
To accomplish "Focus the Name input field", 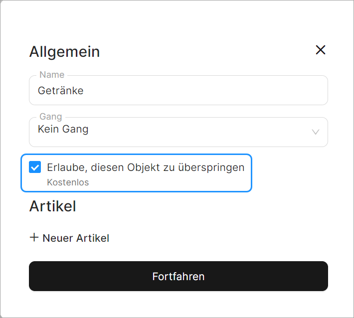I will (x=178, y=91).
